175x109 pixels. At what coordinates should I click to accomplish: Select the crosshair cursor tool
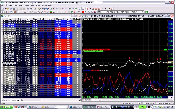(x=7, y=12)
